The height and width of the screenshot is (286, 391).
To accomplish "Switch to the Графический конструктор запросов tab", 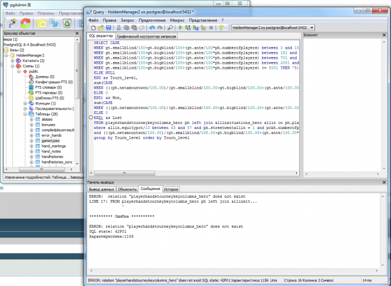I will tap(147, 36).
